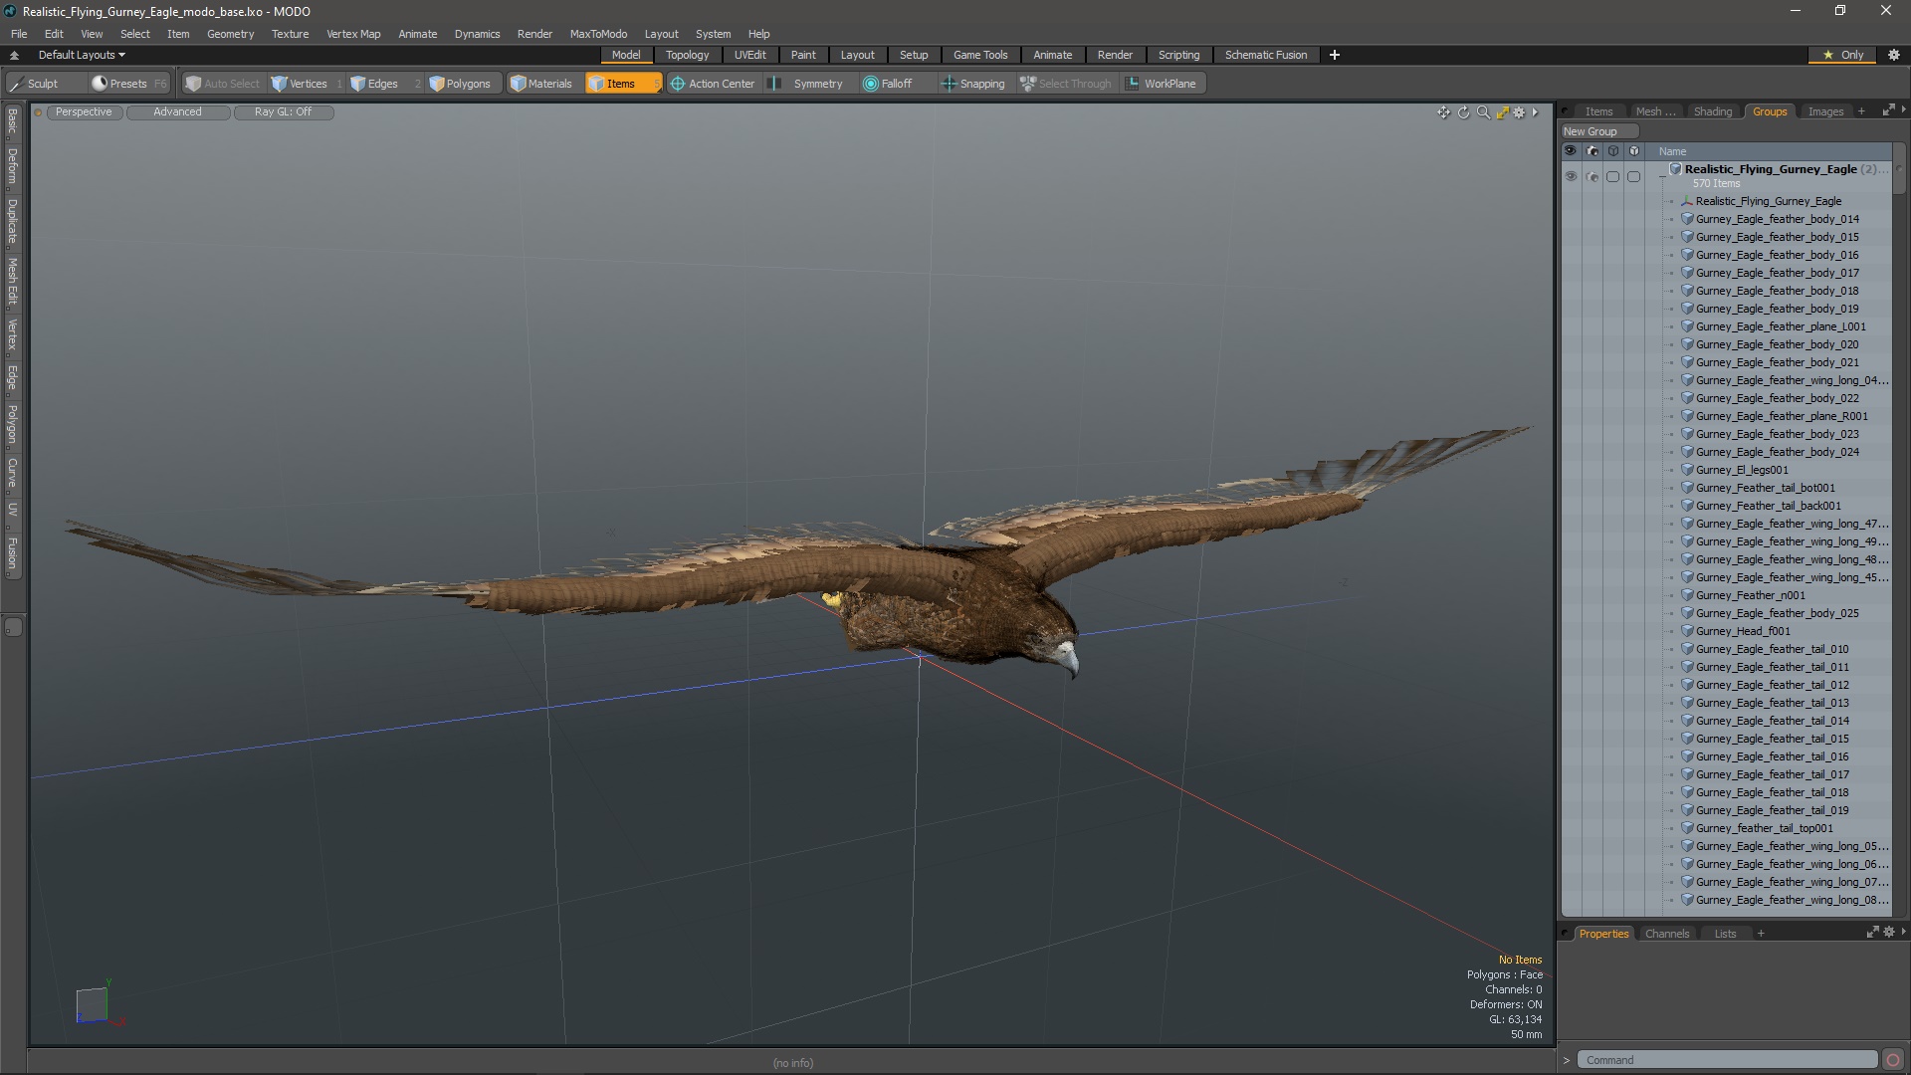The image size is (1911, 1075).
Task: Click the Command input field
Action: (1726, 1059)
